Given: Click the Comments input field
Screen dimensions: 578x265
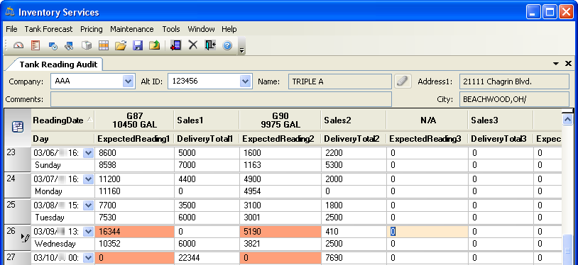Looking at the screenshot, I should coord(221,99).
